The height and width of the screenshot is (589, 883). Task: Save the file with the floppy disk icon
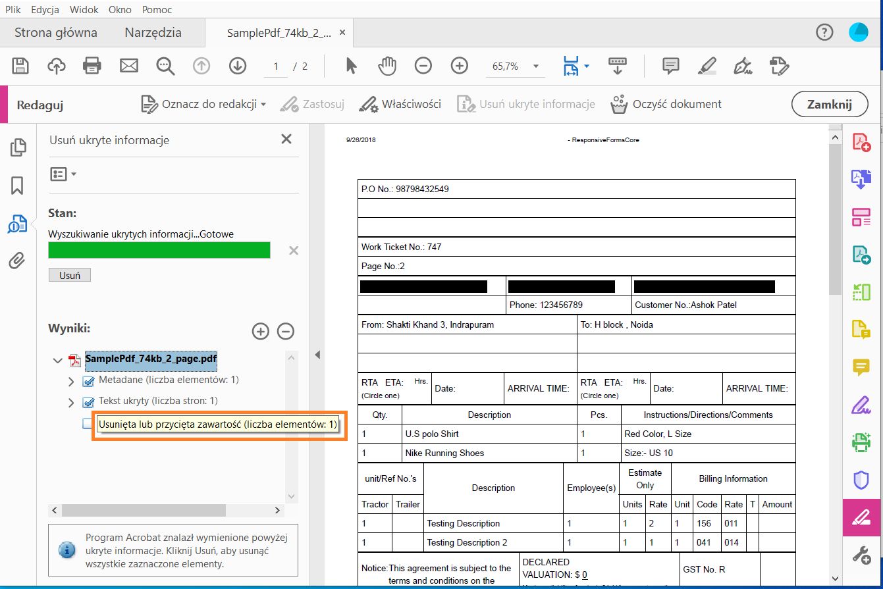[x=20, y=66]
